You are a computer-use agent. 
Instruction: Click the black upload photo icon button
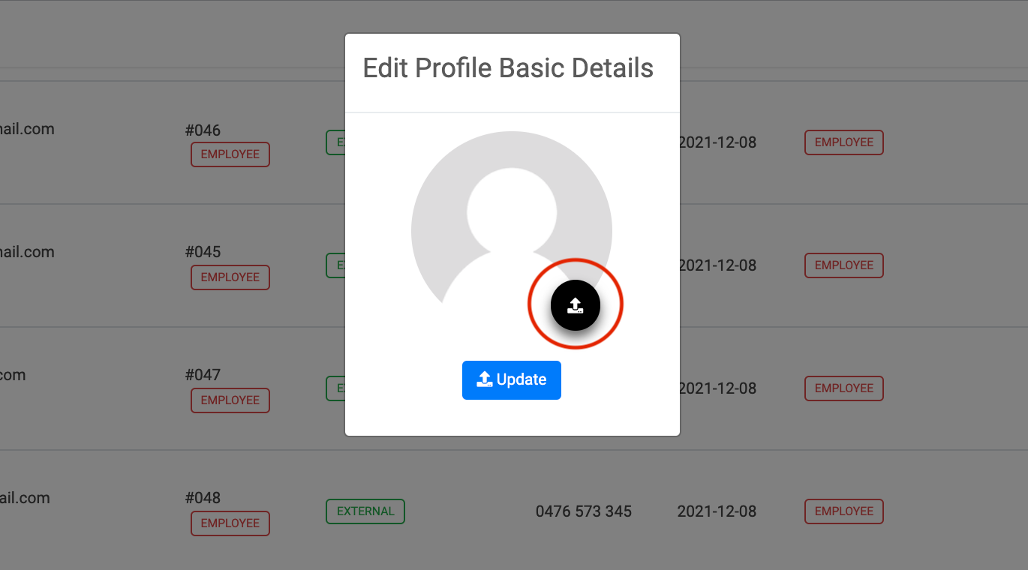click(576, 304)
